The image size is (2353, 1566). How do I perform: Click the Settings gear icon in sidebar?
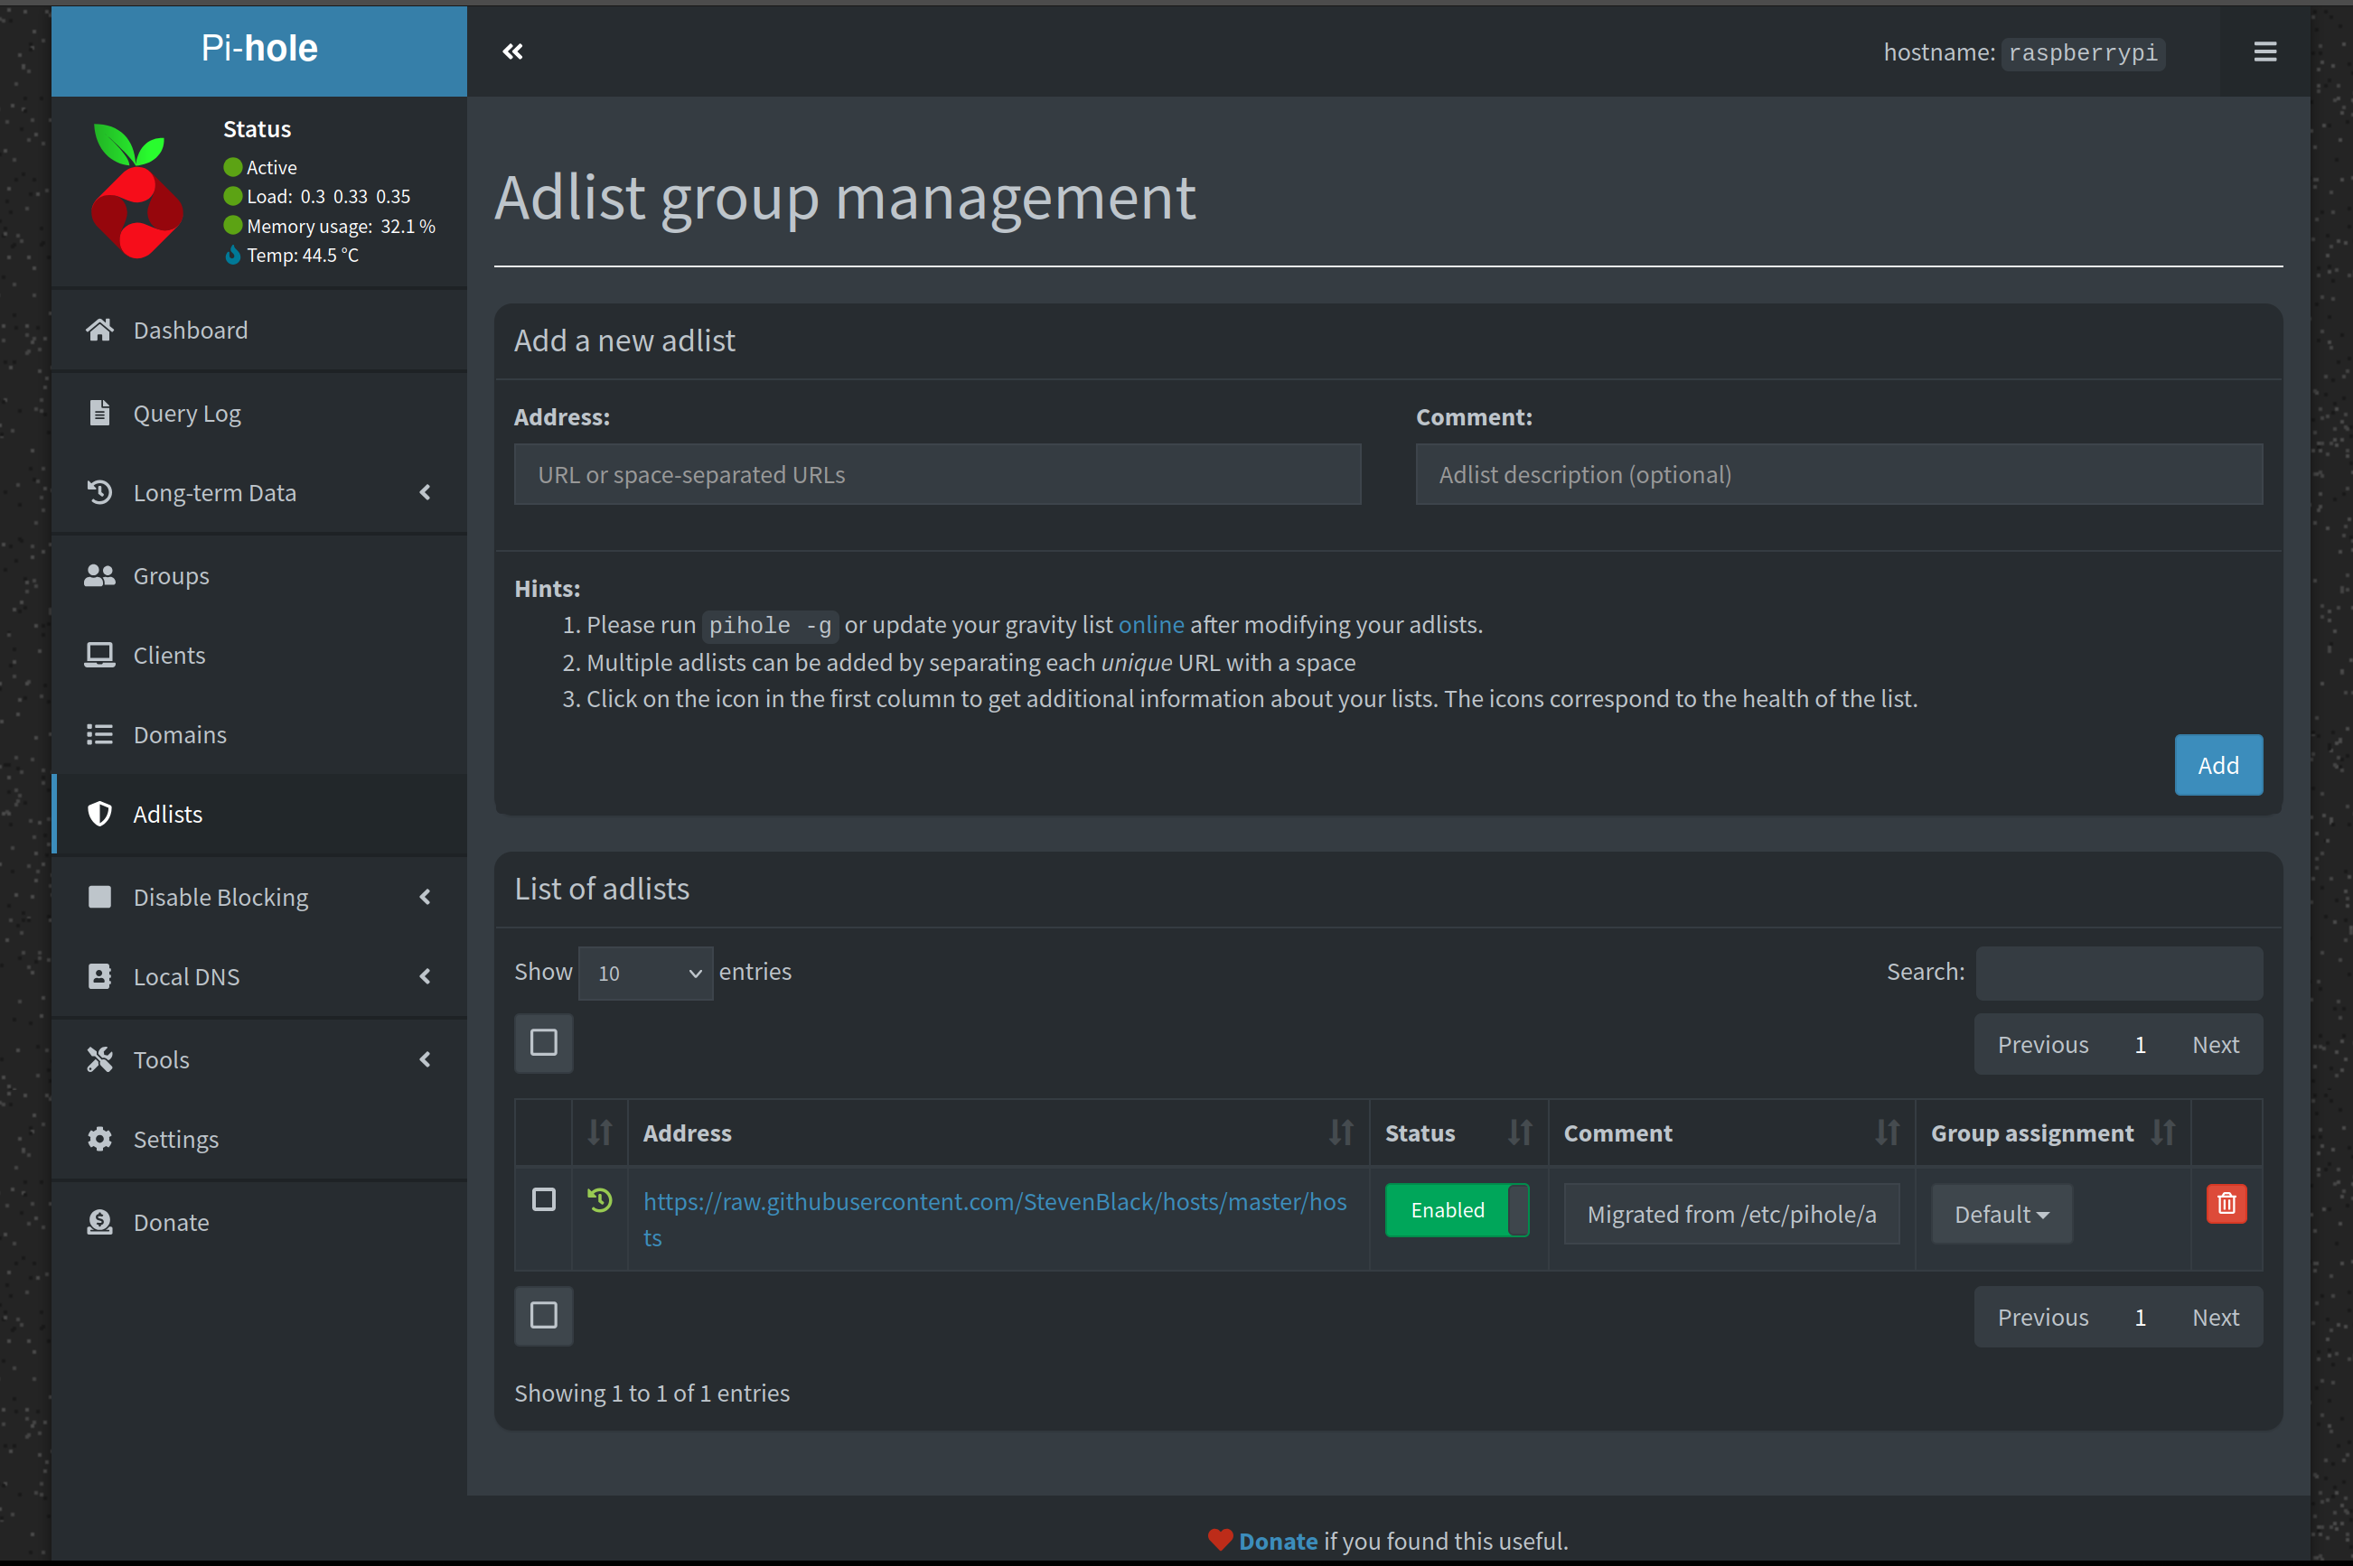[100, 1139]
